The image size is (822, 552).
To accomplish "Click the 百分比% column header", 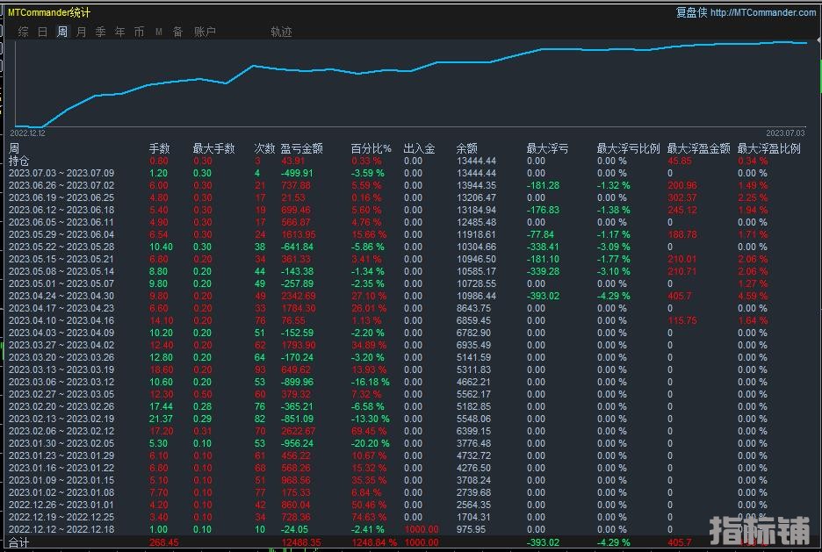I will point(371,149).
